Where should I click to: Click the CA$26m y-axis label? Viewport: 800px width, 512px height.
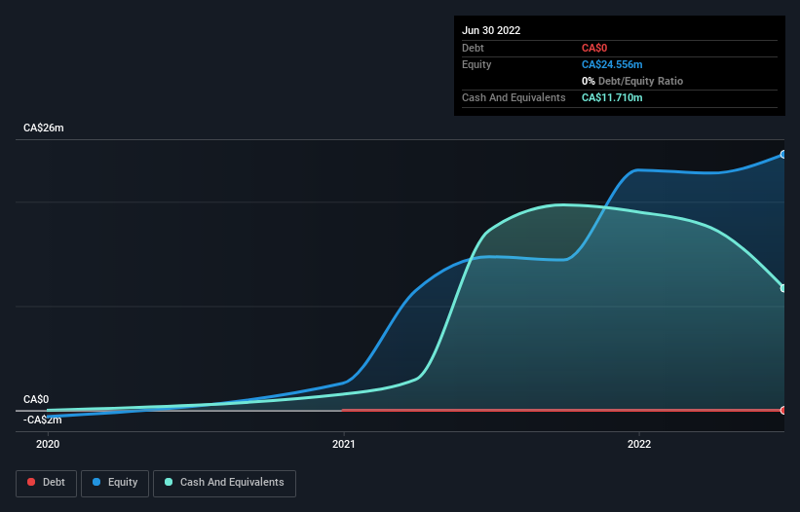[x=44, y=128]
